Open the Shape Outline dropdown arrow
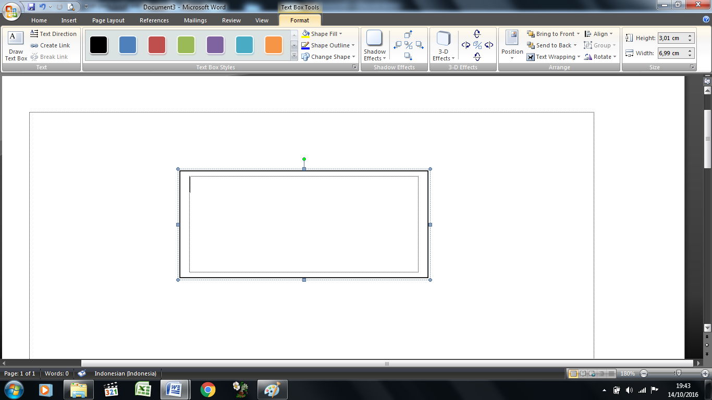This screenshot has height=400, width=712. pyautogui.click(x=353, y=45)
